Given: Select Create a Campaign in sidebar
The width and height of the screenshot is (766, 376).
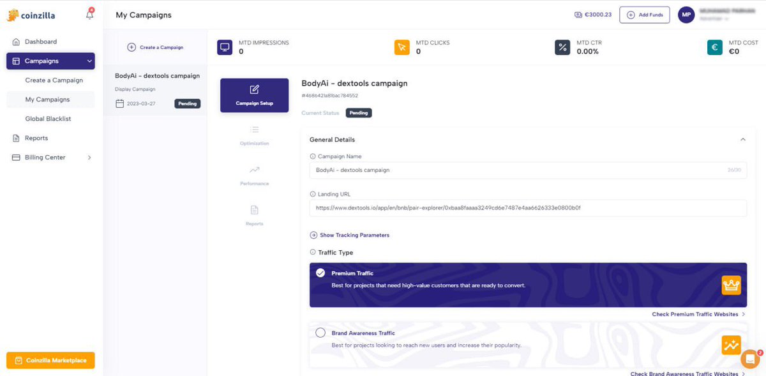Looking at the screenshot, I should click(54, 80).
